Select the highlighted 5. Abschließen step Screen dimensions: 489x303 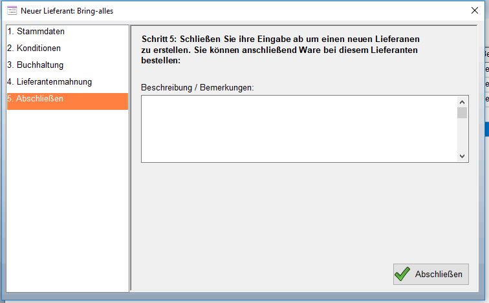[67, 101]
